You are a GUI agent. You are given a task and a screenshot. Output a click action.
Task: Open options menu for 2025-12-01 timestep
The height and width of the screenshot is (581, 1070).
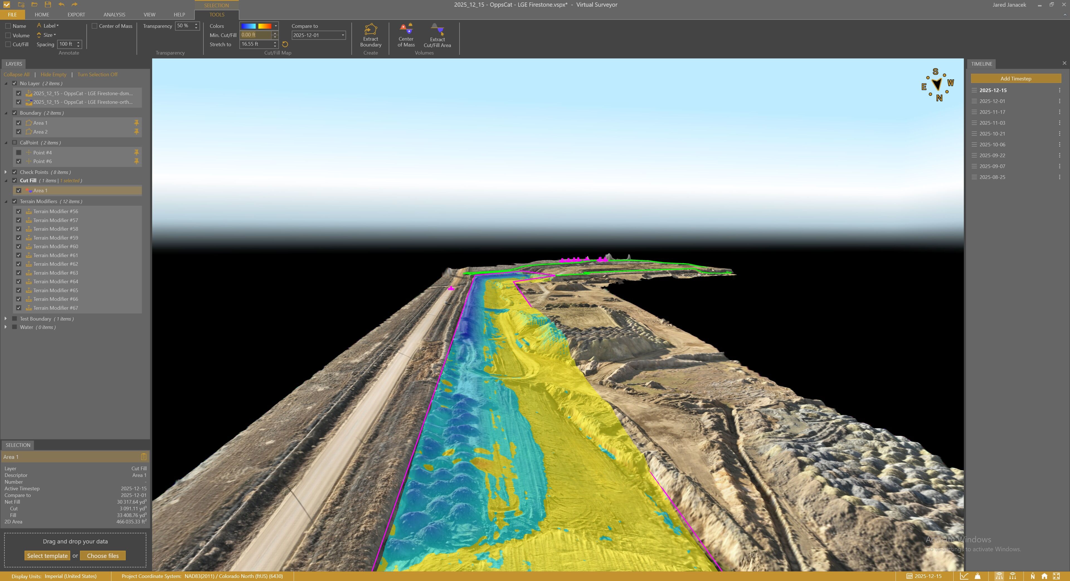(x=1060, y=101)
